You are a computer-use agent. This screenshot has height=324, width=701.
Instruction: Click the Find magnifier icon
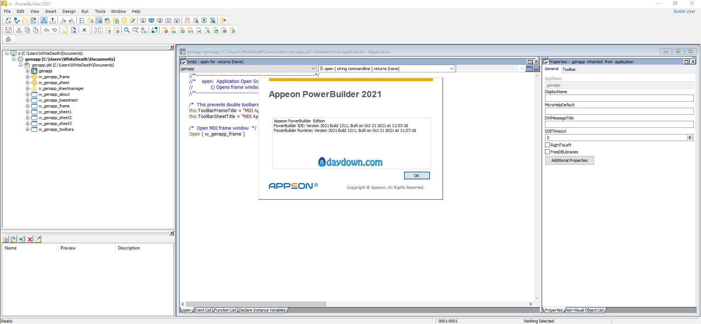pyautogui.click(x=127, y=30)
